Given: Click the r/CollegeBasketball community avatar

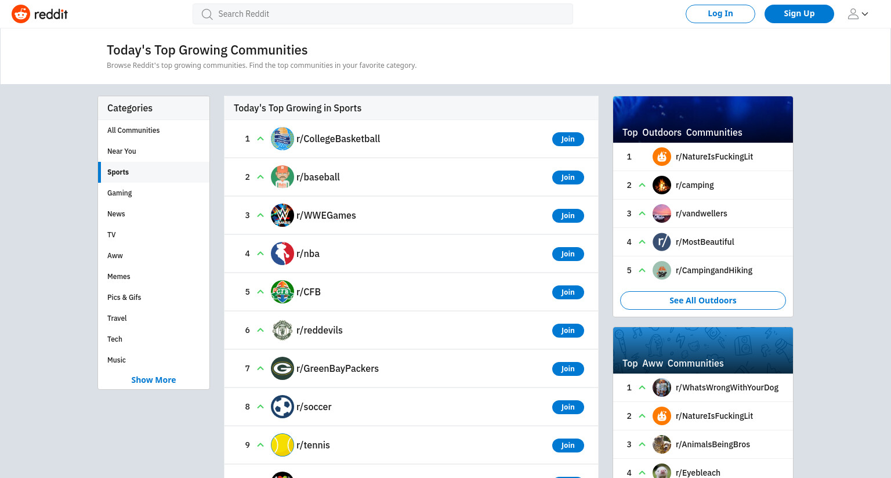Looking at the screenshot, I should tap(282, 139).
